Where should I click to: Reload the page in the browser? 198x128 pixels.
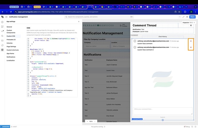pos(11,12)
